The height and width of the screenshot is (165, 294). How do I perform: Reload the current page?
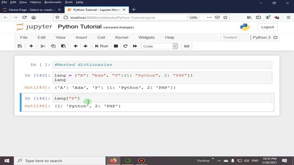click(x=24, y=17)
